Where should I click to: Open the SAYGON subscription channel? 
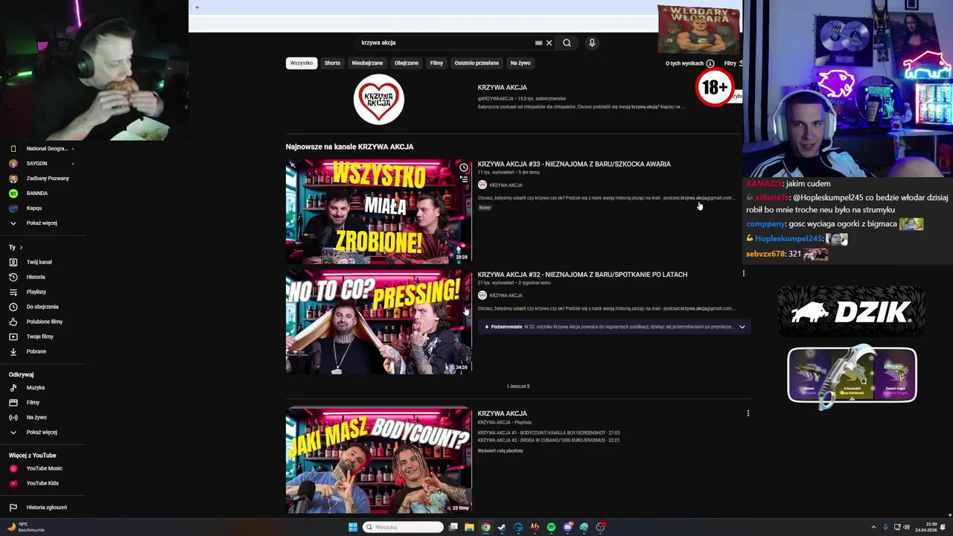(x=36, y=163)
